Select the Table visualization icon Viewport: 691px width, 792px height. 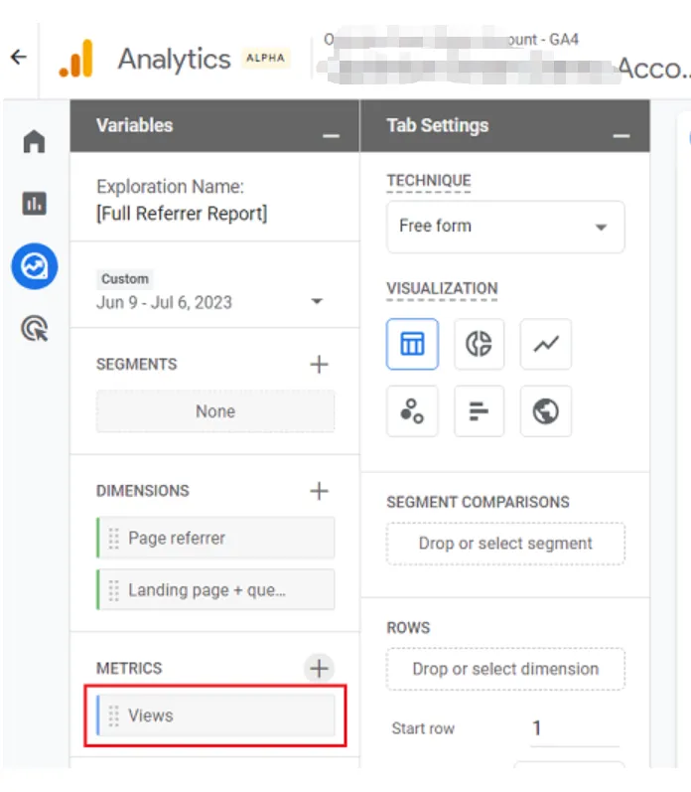[x=412, y=344]
